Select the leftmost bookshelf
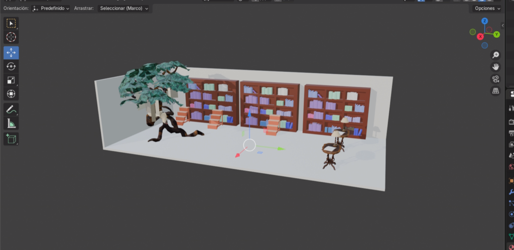This screenshot has width=514, height=250. 212,101
